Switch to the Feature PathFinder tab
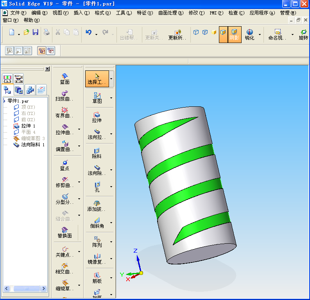This screenshot has height=300, width=310. [7, 90]
